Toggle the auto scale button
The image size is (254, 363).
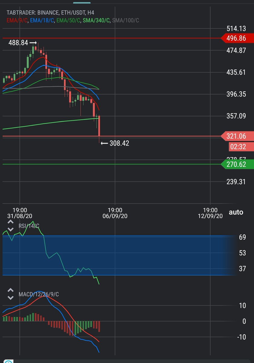click(x=236, y=212)
